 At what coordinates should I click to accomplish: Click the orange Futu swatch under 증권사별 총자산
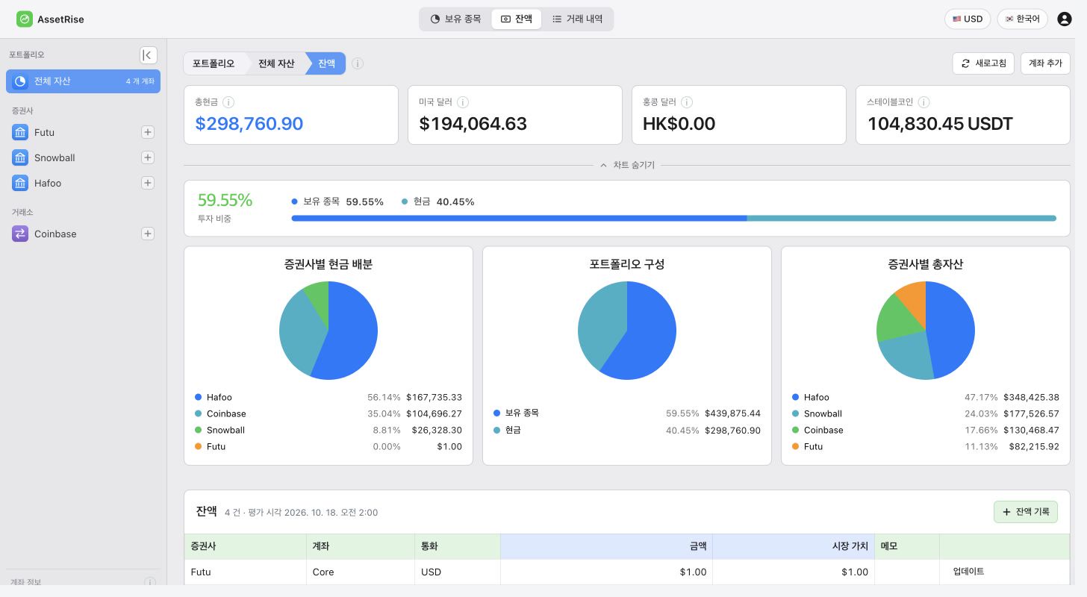[795, 446]
